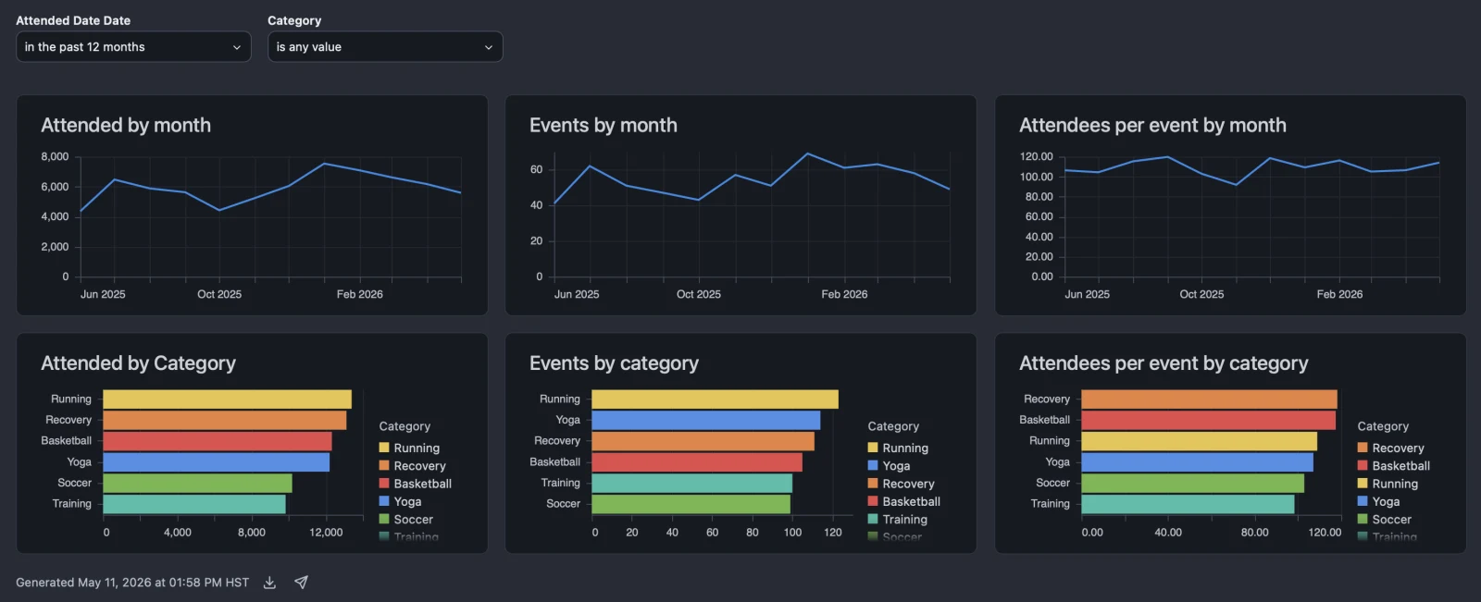
Task: Click the Basketball bar in Attended by Category
Action: pos(218,441)
